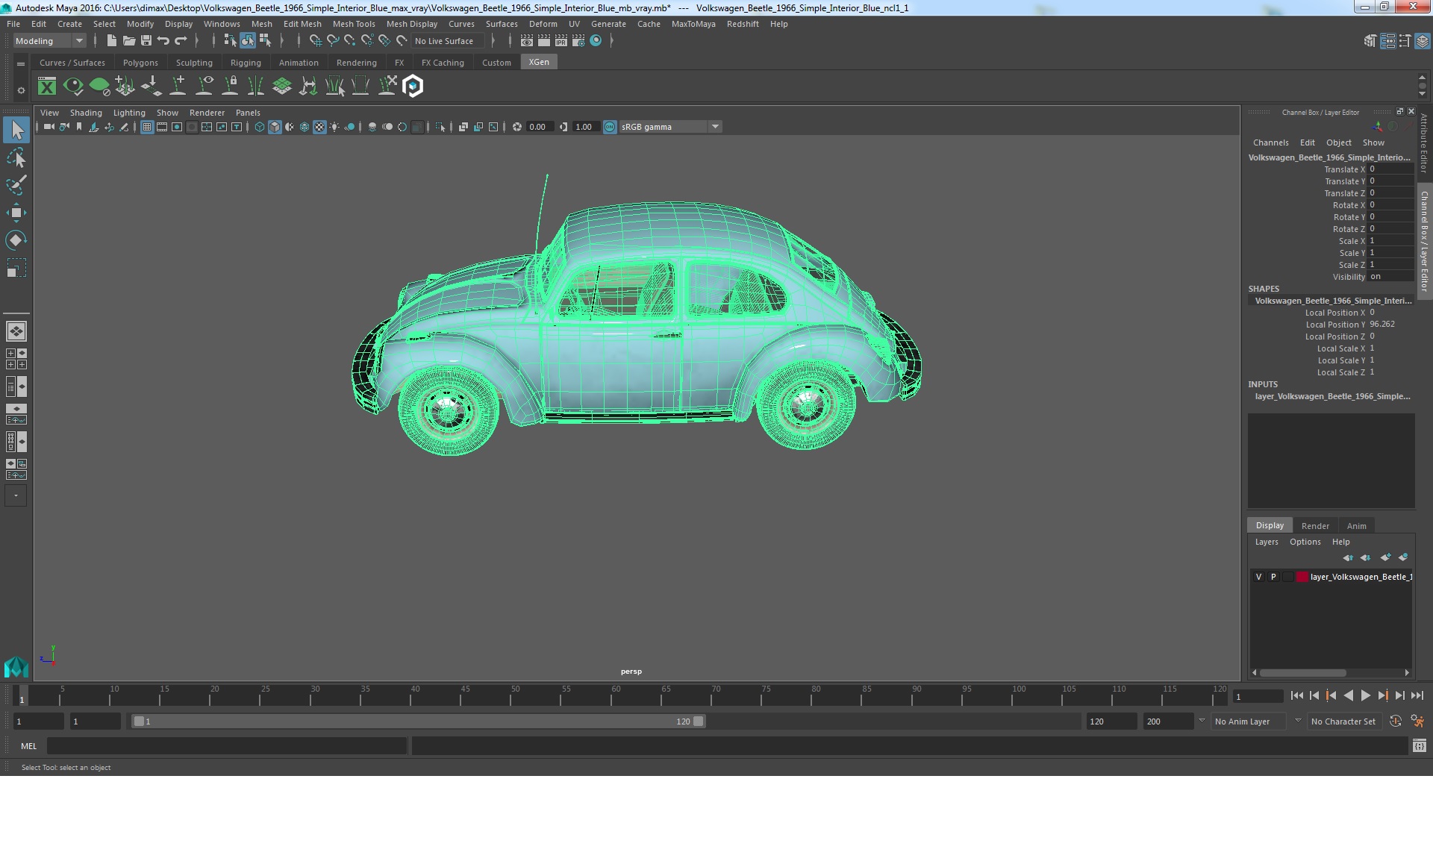Viewport: 1433px width, 864px height.
Task: Toggle layer playback P box
Action: point(1273,577)
